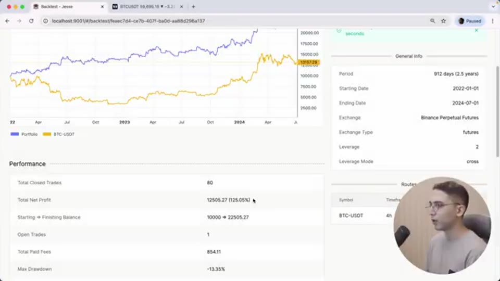The height and width of the screenshot is (281, 500).
Task: Click the Symbol column header
Action: click(346, 200)
